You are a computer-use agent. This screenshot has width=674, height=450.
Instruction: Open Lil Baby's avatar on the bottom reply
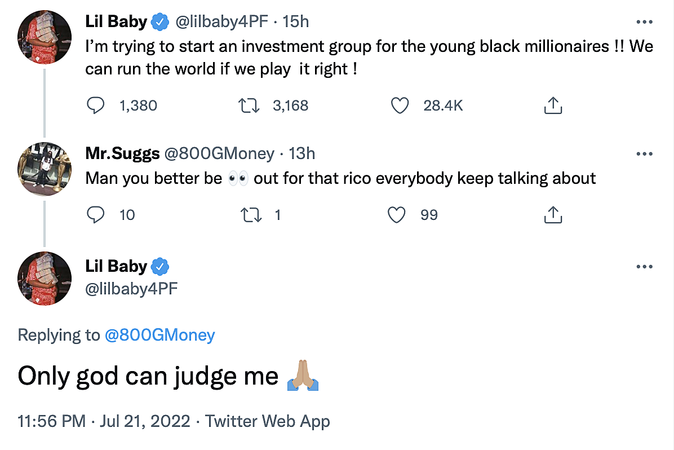(46, 279)
